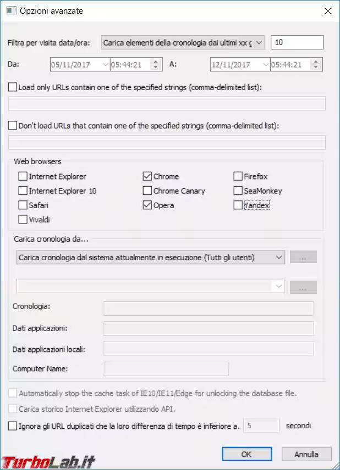
Task: Enable the Internet Explorer checkbox
Action: click(x=23, y=177)
